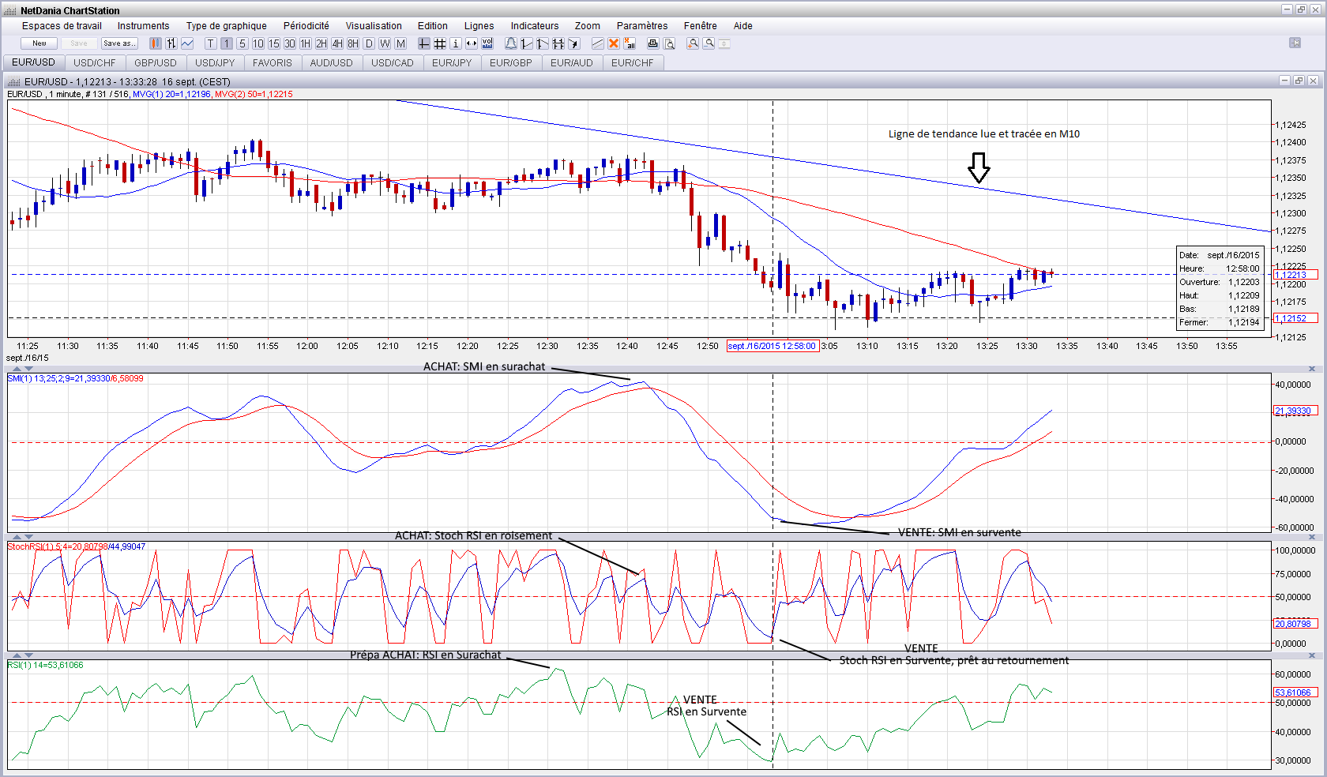Open the Indicateurs menu
This screenshot has height=777, width=1327.
coord(534,26)
